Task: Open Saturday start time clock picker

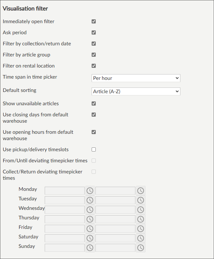Action: tap(90, 238)
